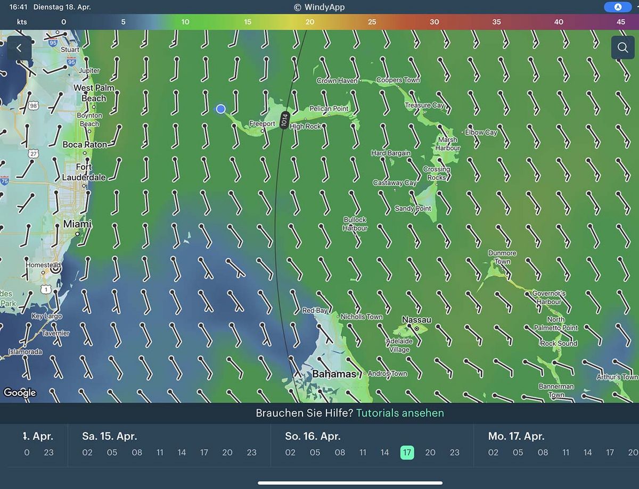Select 05 hour on Sa. 15. Apr.
Viewport: 639px width, 489px height.
(x=112, y=452)
